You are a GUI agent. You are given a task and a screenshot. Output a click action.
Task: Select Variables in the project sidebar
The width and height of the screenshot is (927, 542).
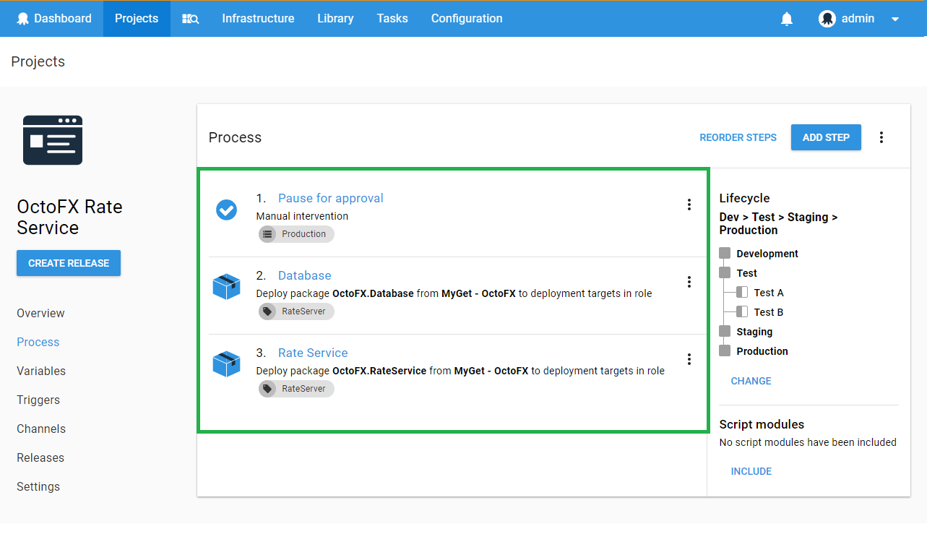coord(41,371)
